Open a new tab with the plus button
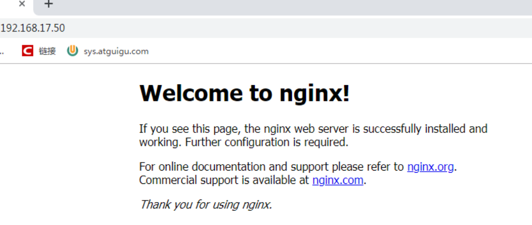This screenshot has height=225, width=532. [49, 4]
